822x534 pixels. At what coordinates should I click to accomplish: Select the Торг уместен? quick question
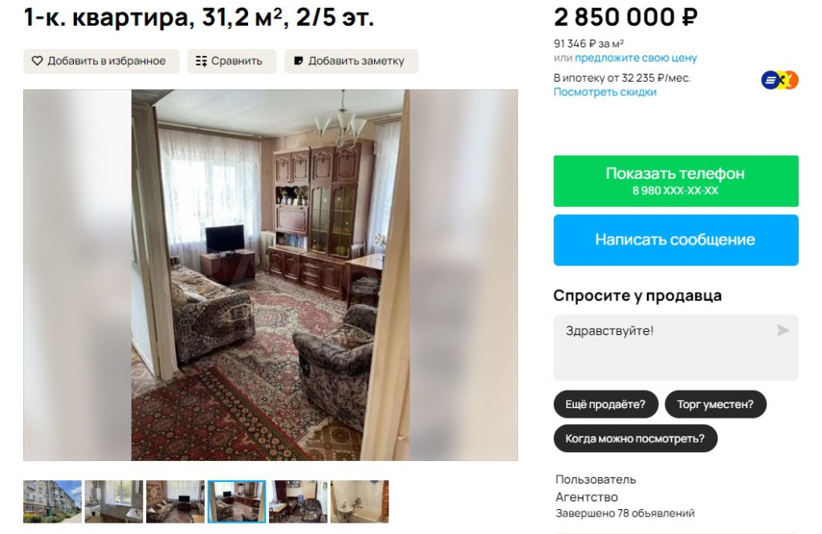tap(715, 404)
